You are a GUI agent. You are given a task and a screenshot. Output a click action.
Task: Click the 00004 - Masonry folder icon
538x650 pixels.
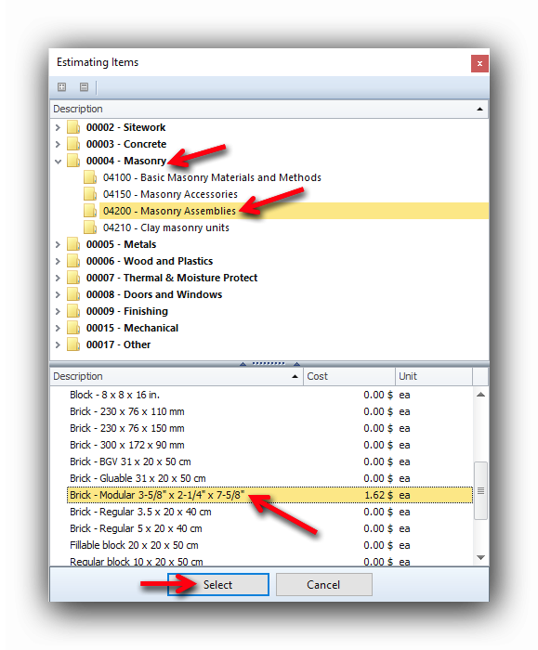point(73,161)
